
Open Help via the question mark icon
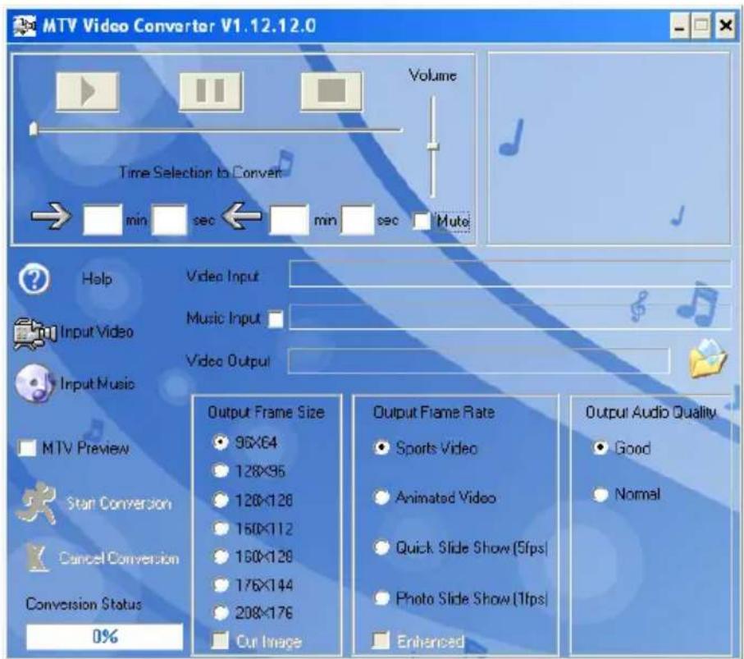tap(34, 279)
